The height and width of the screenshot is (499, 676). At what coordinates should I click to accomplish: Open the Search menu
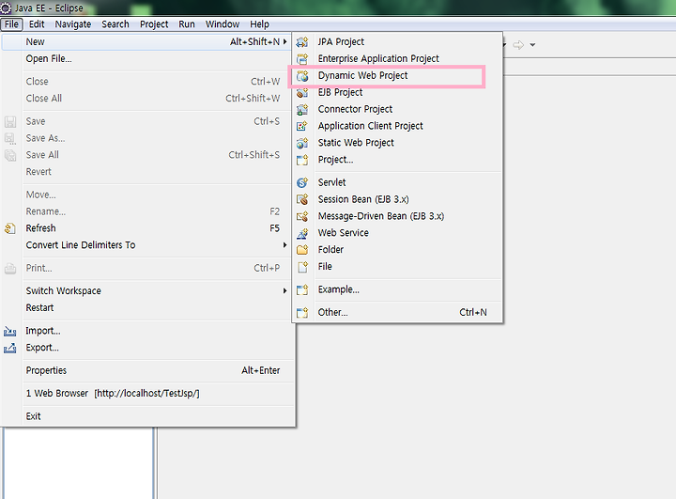(115, 24)
